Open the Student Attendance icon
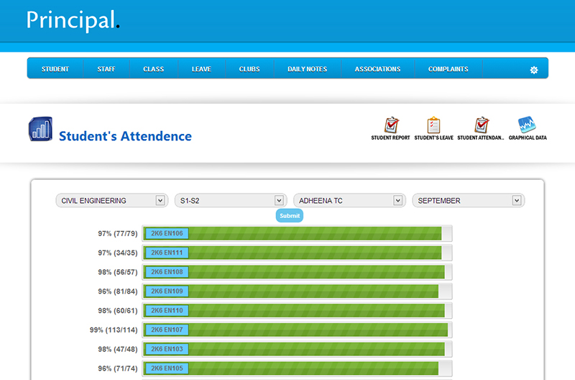 (482, 125)
